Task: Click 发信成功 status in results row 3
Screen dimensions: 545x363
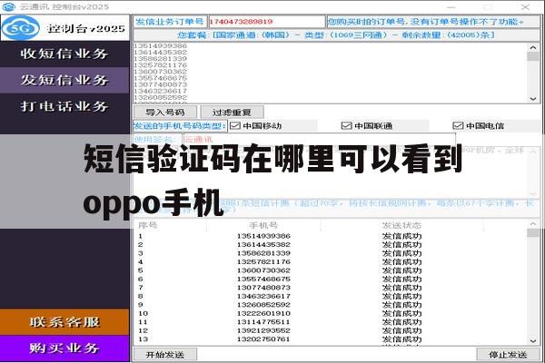Action: point(401,253)
